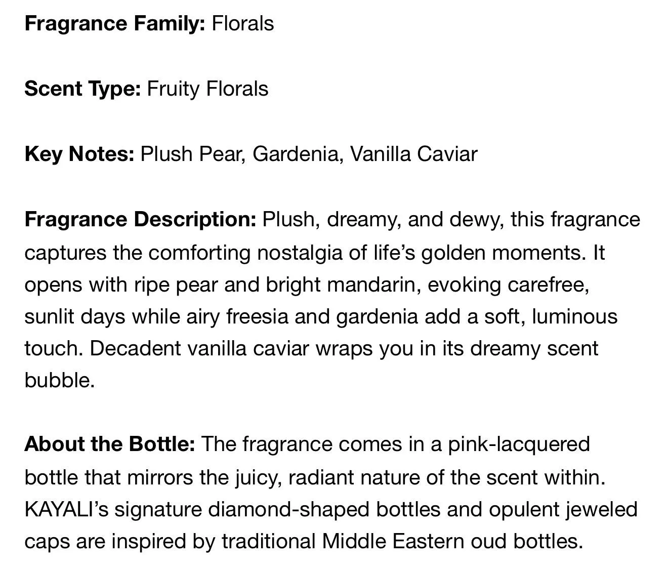Click the Scent Type label
This screenshot has width=668, height=569.
pos(82,89)
